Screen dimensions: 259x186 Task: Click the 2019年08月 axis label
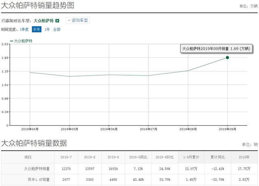pos(188,129)
